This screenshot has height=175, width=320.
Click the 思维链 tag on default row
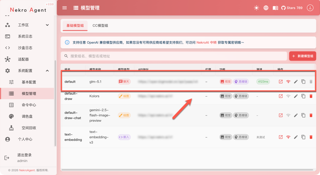(241, 82)
